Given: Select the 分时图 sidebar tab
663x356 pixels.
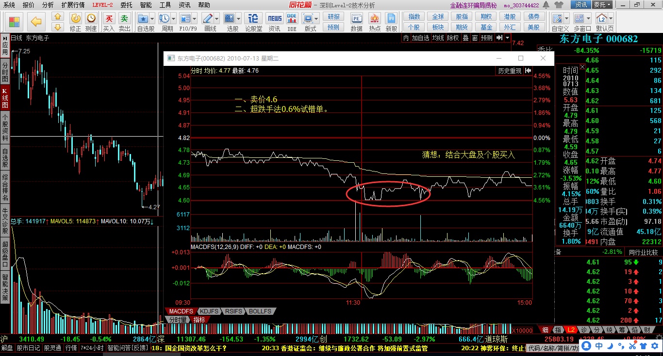Looking at the screenshot, I should (5, 71).
